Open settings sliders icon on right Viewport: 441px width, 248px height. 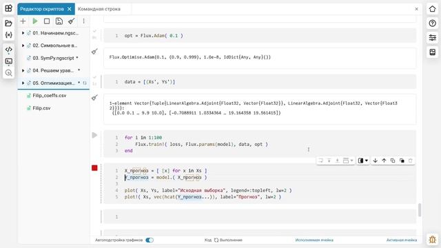point(432,37)
